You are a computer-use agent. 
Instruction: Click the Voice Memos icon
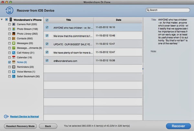(14, 71)
